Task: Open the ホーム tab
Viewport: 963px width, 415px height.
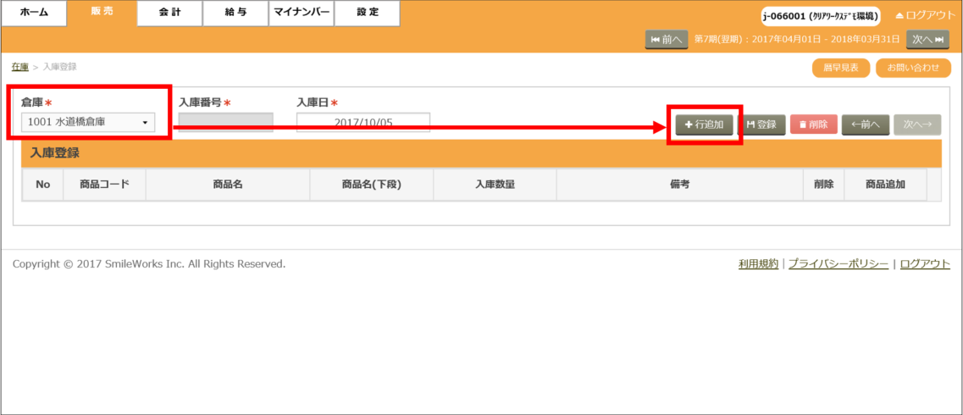Action: (34, 13)
